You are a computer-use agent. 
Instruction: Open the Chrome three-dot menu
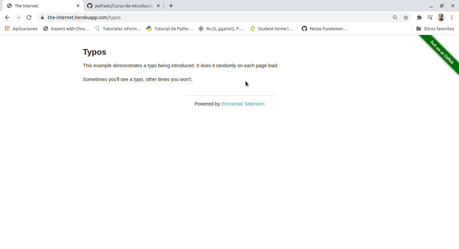452,17
